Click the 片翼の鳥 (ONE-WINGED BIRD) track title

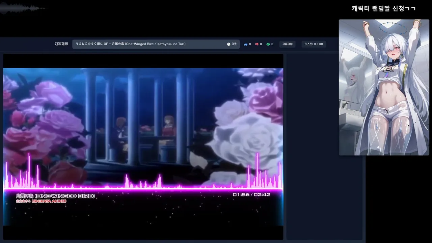tap(55, 196)
